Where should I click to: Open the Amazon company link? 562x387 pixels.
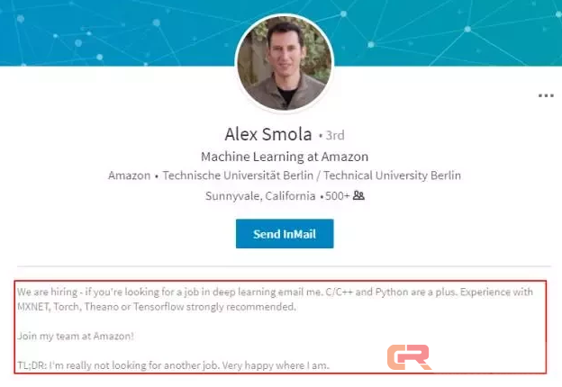tap(129, 175)
